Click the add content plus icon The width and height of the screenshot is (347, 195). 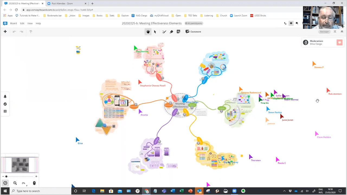(5, 32)
